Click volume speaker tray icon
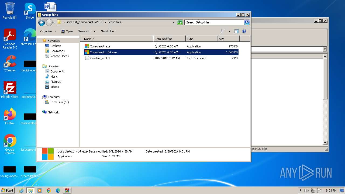 tap(306, 190)
